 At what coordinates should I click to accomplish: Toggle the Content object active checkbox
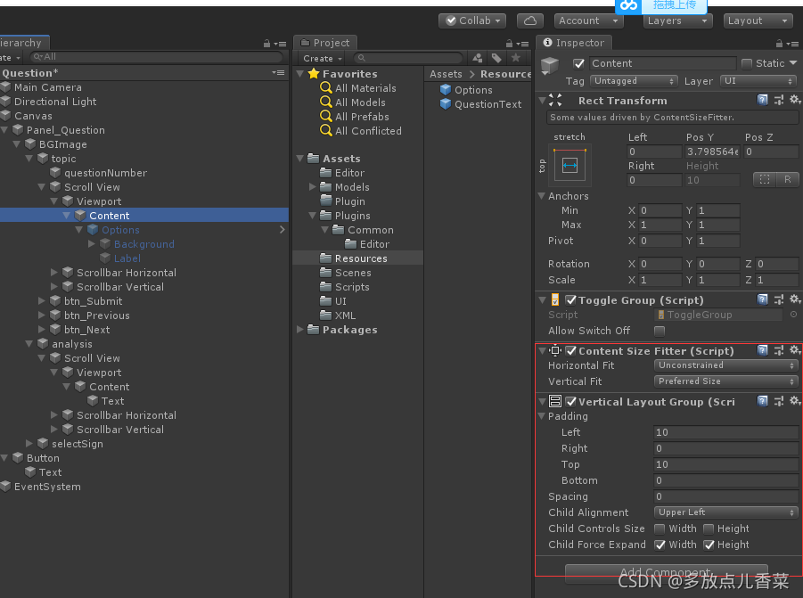point(578,63)
